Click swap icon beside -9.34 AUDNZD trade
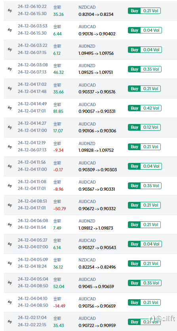This screenshot has height=331, width=177. point(10,147)
